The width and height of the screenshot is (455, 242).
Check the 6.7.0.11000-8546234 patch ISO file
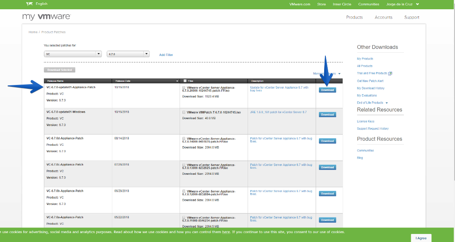184,217
